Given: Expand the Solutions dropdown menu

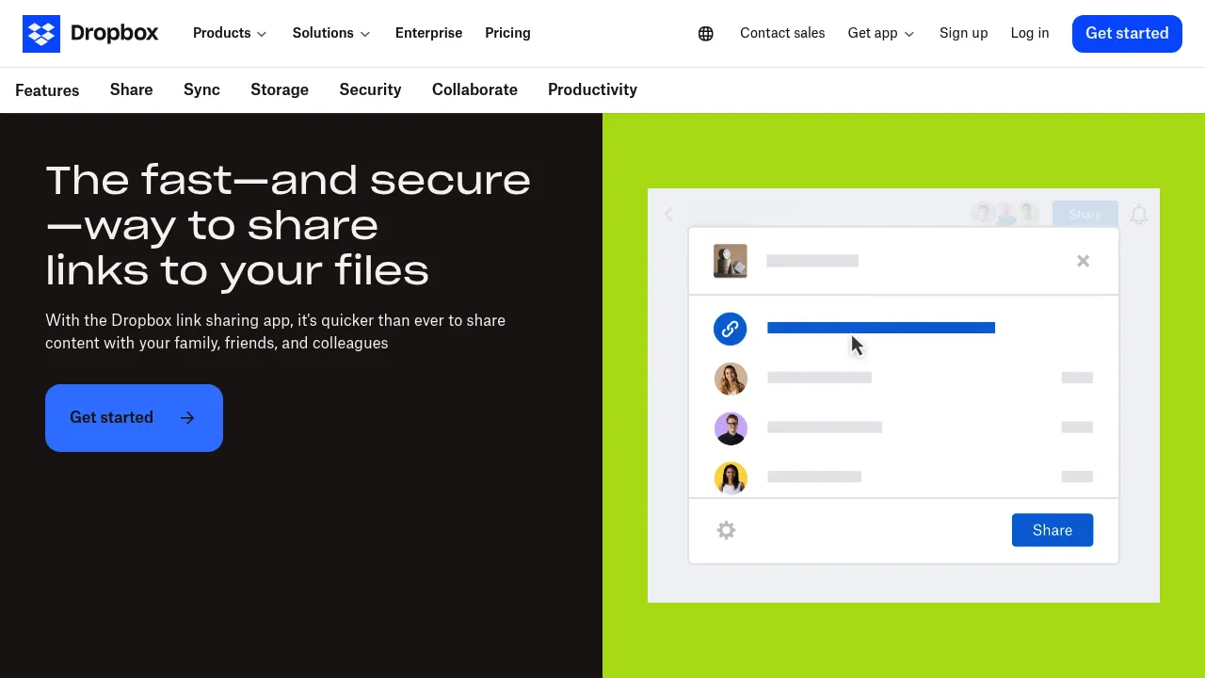Looking at the screenshot, I should [x=331, y=33].
